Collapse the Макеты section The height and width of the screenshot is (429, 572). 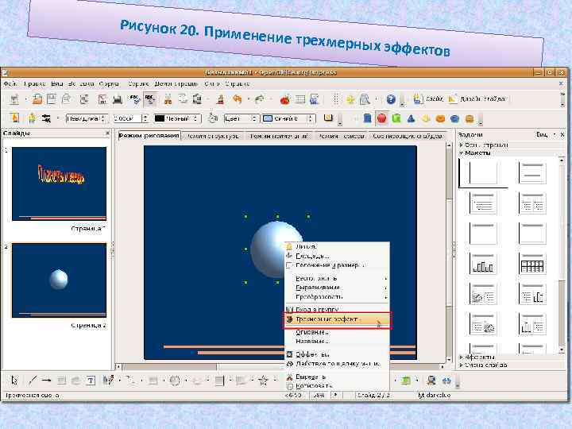pyautogui.click(x=474, y=153)
